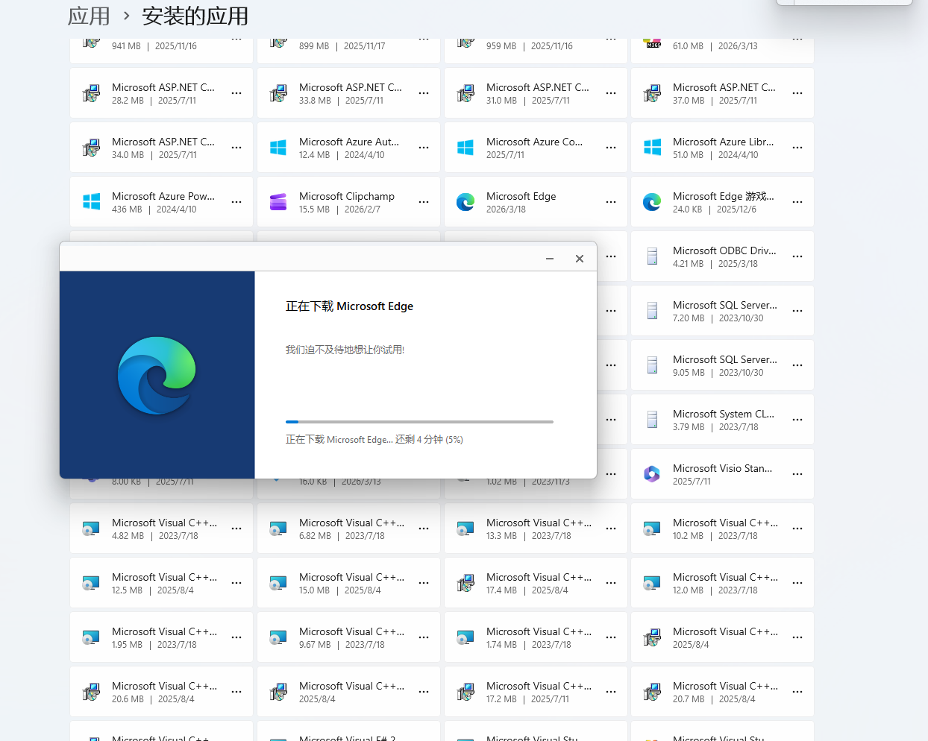Click the 3.79 MB size of System CL...

[x=689, y=427]
